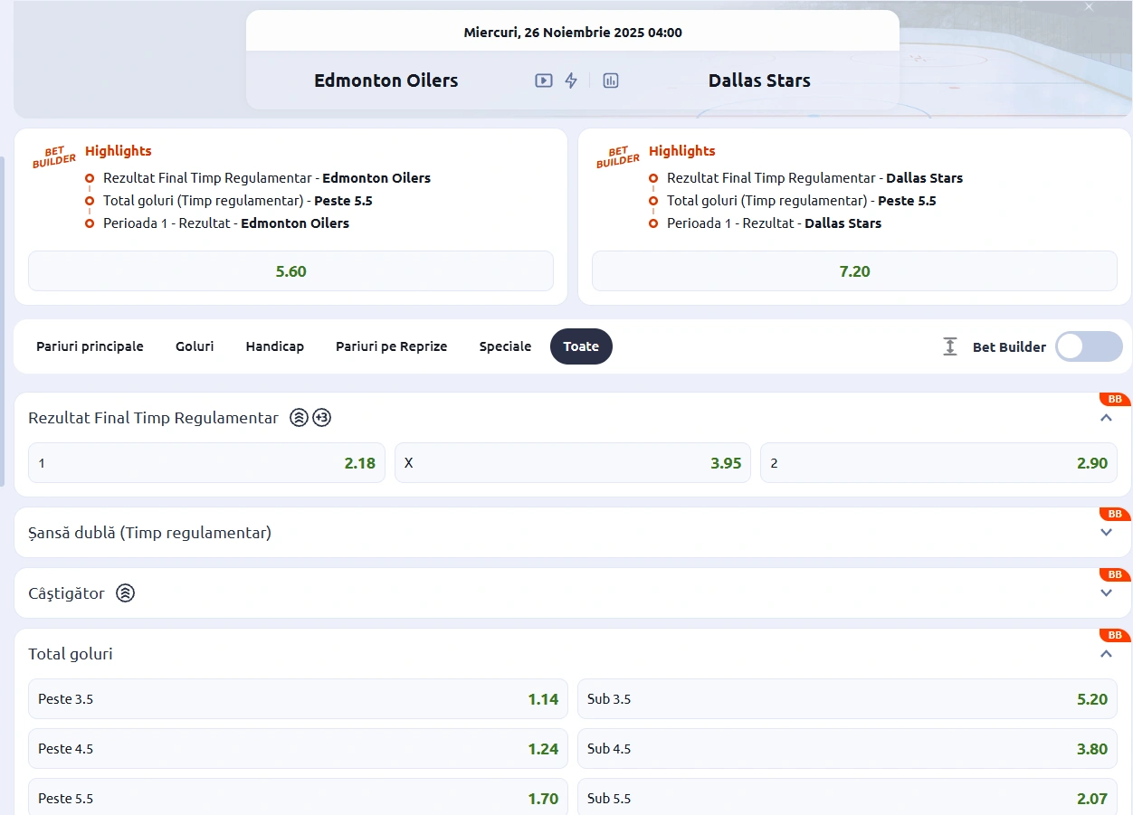
Task: Click the +3 badge icon on Rezultat Final
Action: tap(322, 418)
